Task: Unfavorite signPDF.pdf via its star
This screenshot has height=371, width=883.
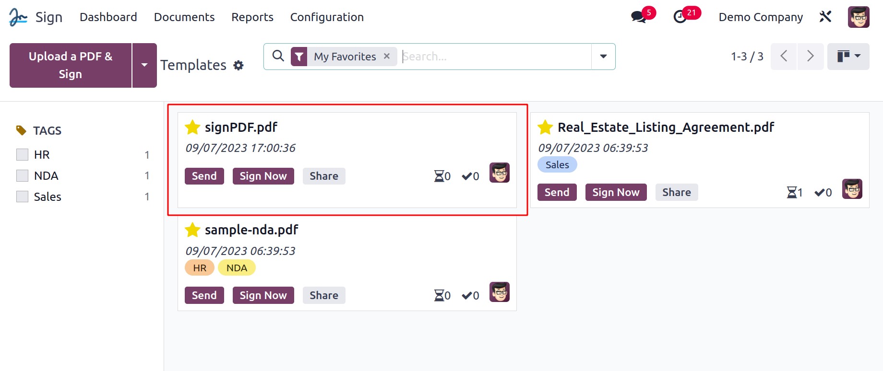Action: tap(192, 127)
